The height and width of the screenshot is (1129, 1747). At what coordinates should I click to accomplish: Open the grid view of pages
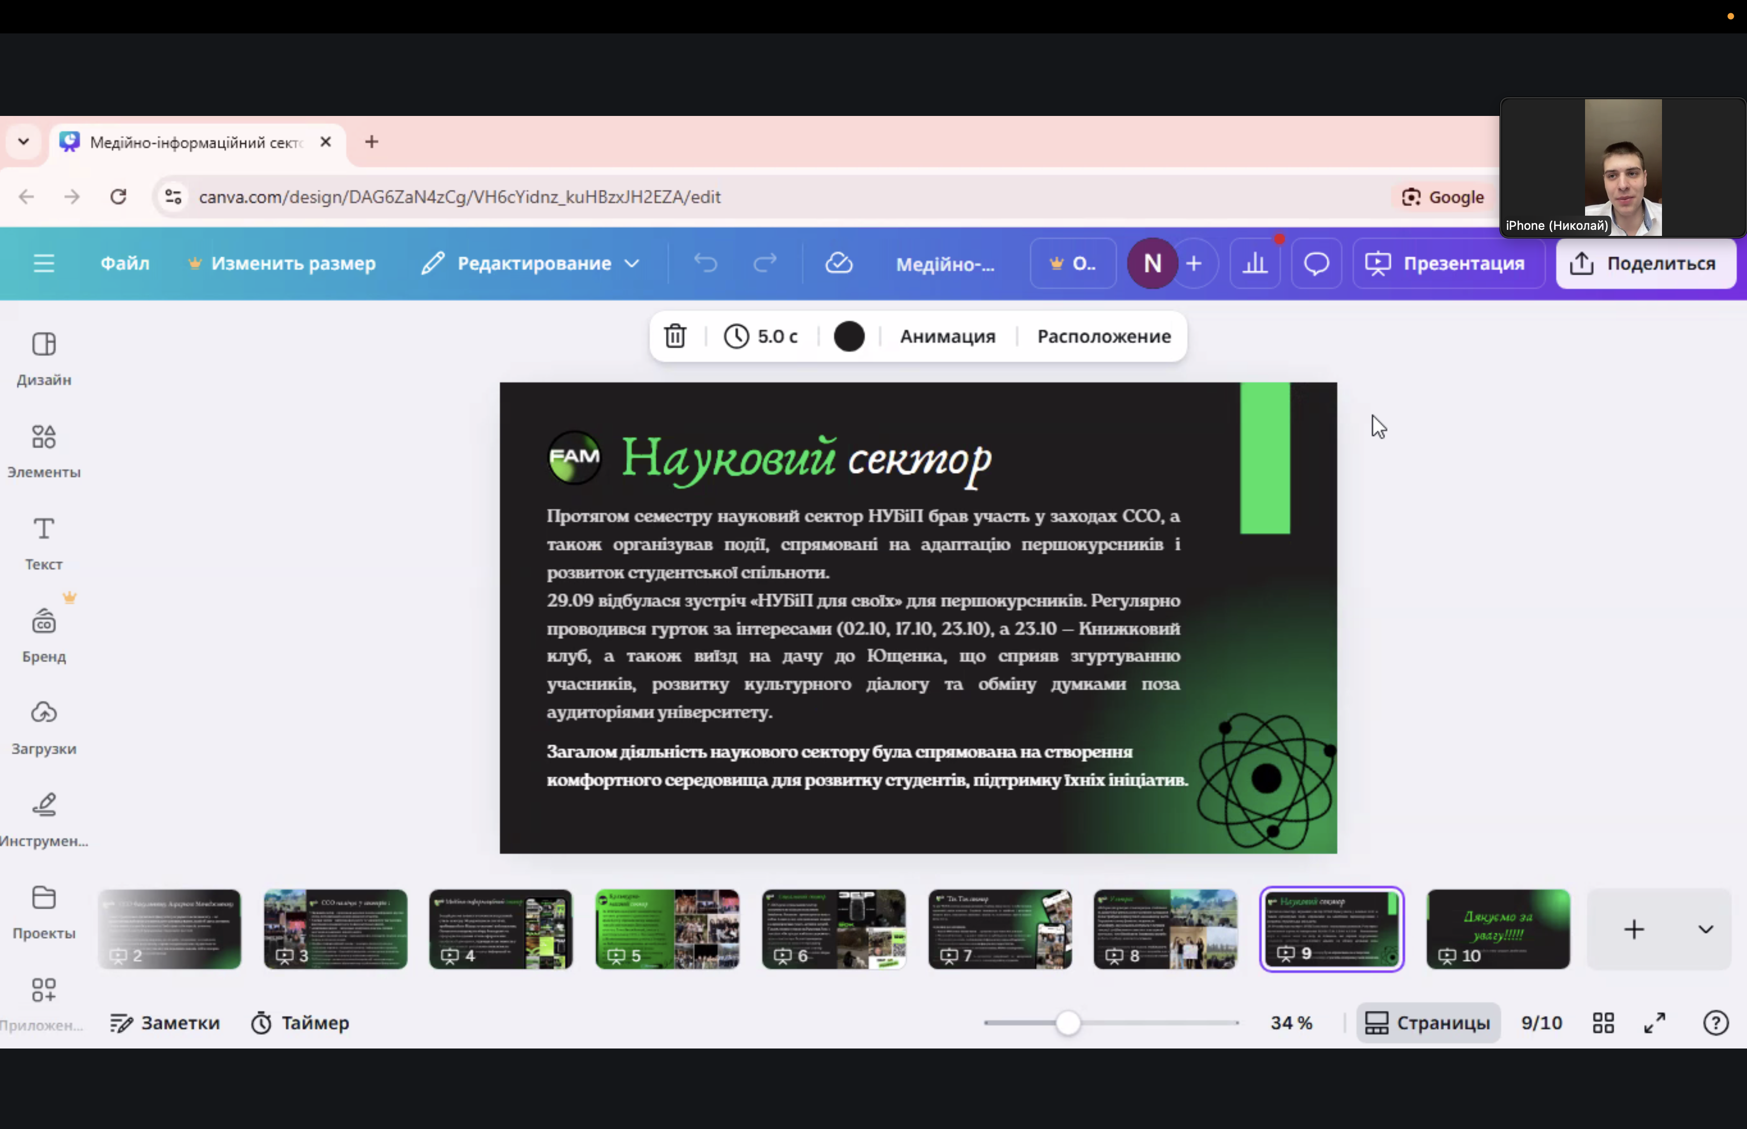(1603, 1023)
